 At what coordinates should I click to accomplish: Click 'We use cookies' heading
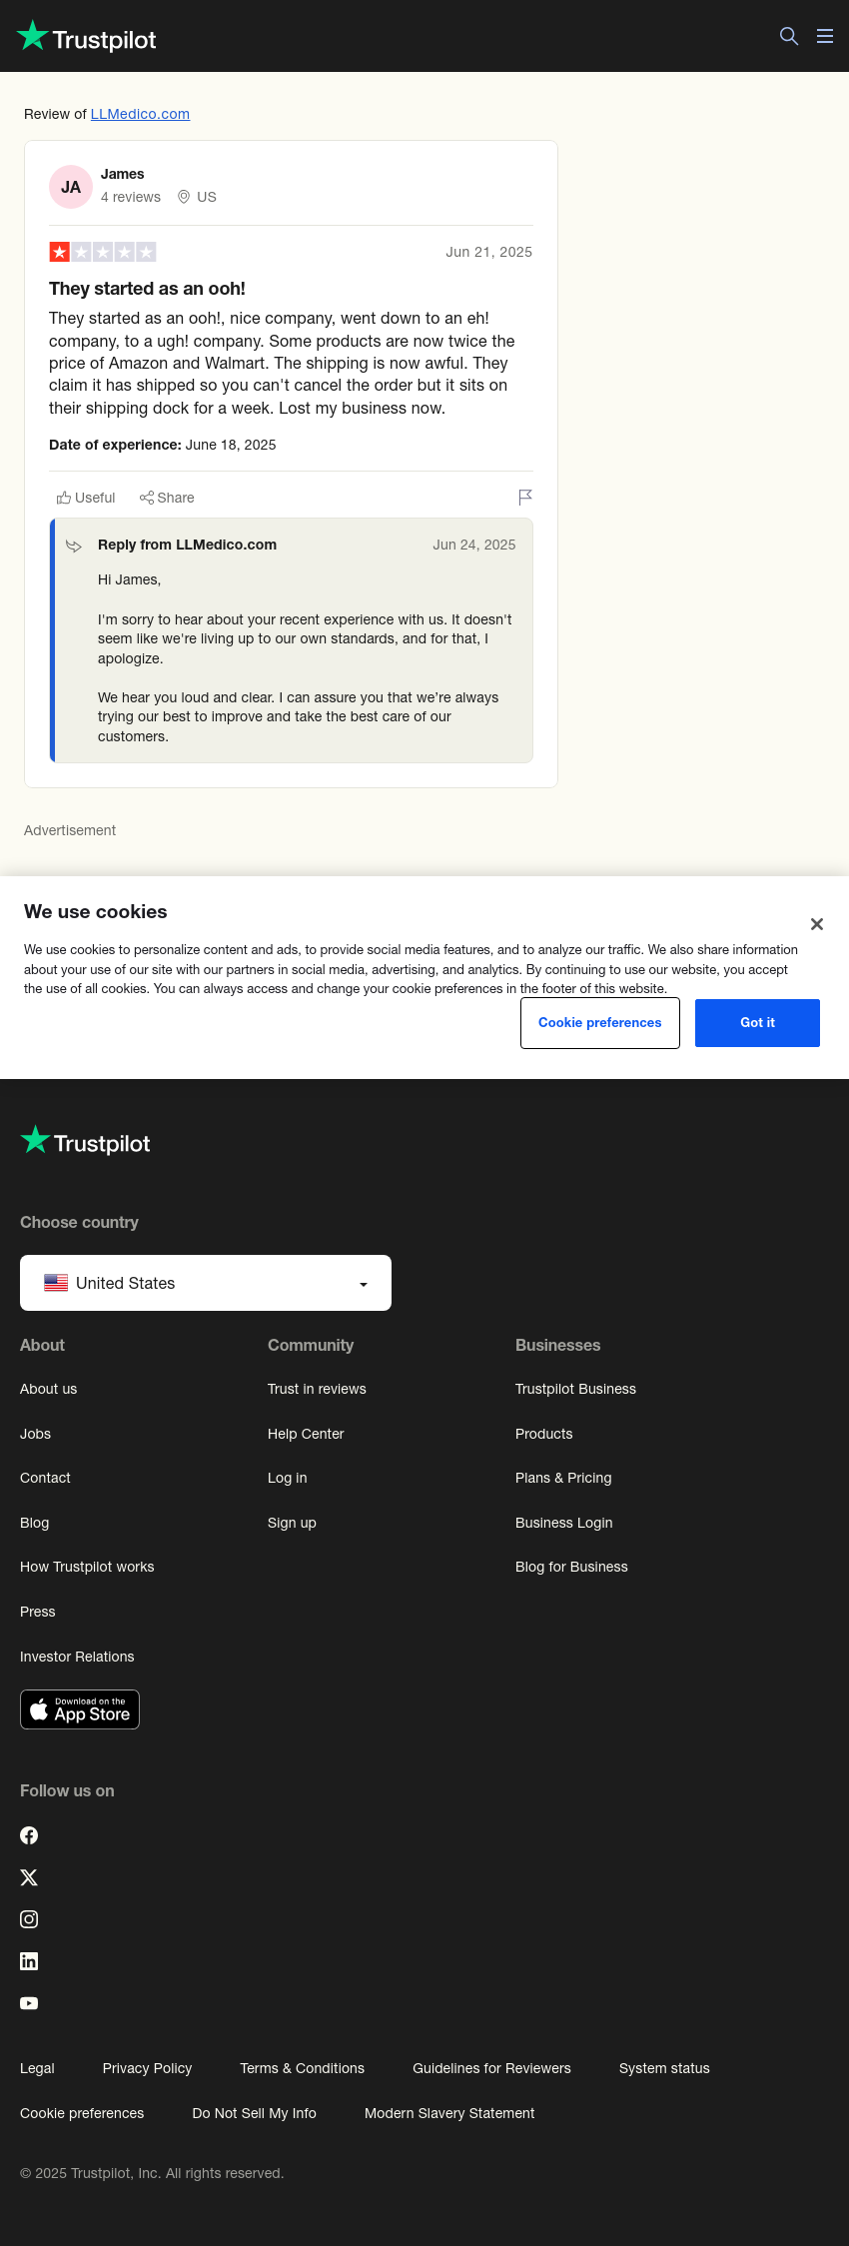pos(96,911)
